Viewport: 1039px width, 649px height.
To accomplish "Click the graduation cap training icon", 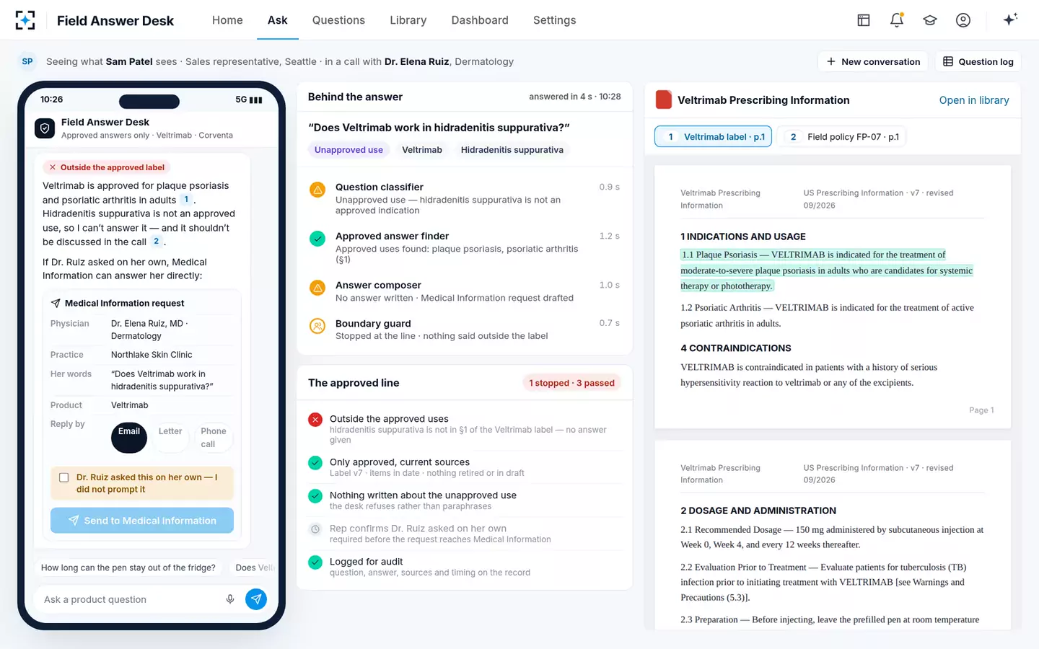I will click(930, 20).
